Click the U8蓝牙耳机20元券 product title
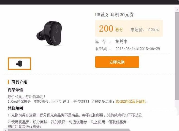Screen dimensions: 179x131 point(115,15)
